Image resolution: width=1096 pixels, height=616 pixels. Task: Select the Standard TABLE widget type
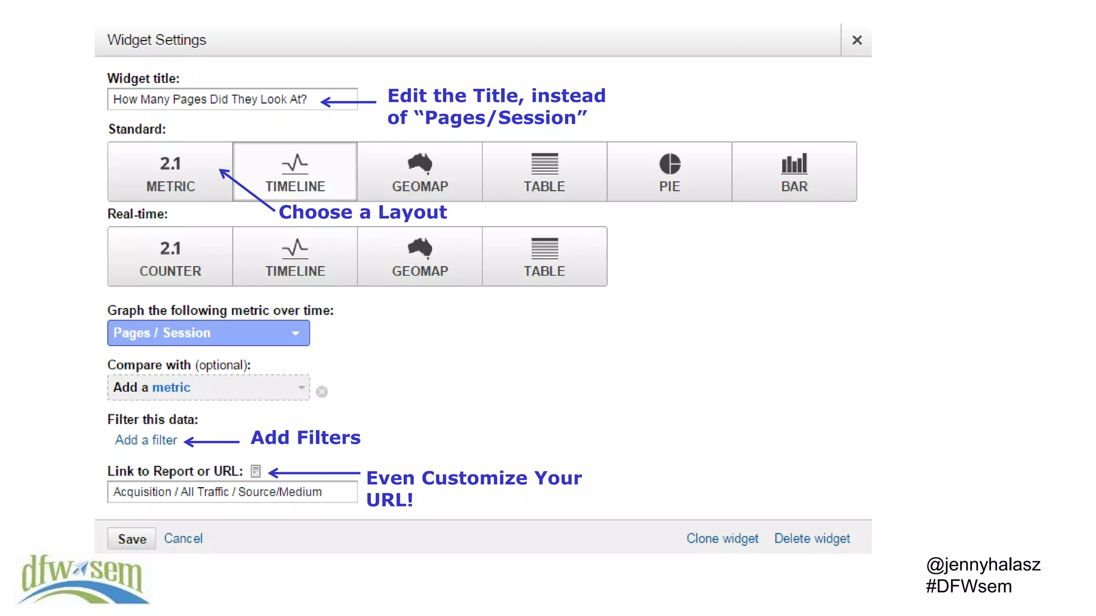pyautogui.click(x=544, y=172)
